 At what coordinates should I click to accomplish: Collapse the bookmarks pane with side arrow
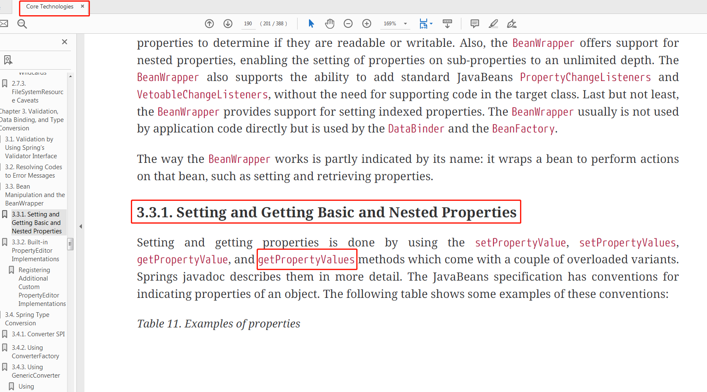(81, 227)
